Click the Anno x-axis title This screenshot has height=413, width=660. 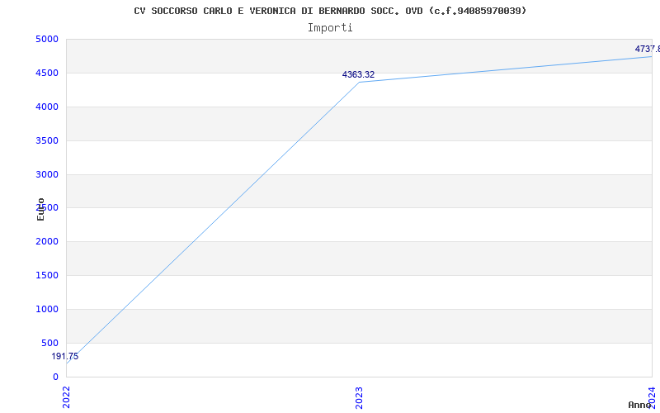tap(639, 405)
